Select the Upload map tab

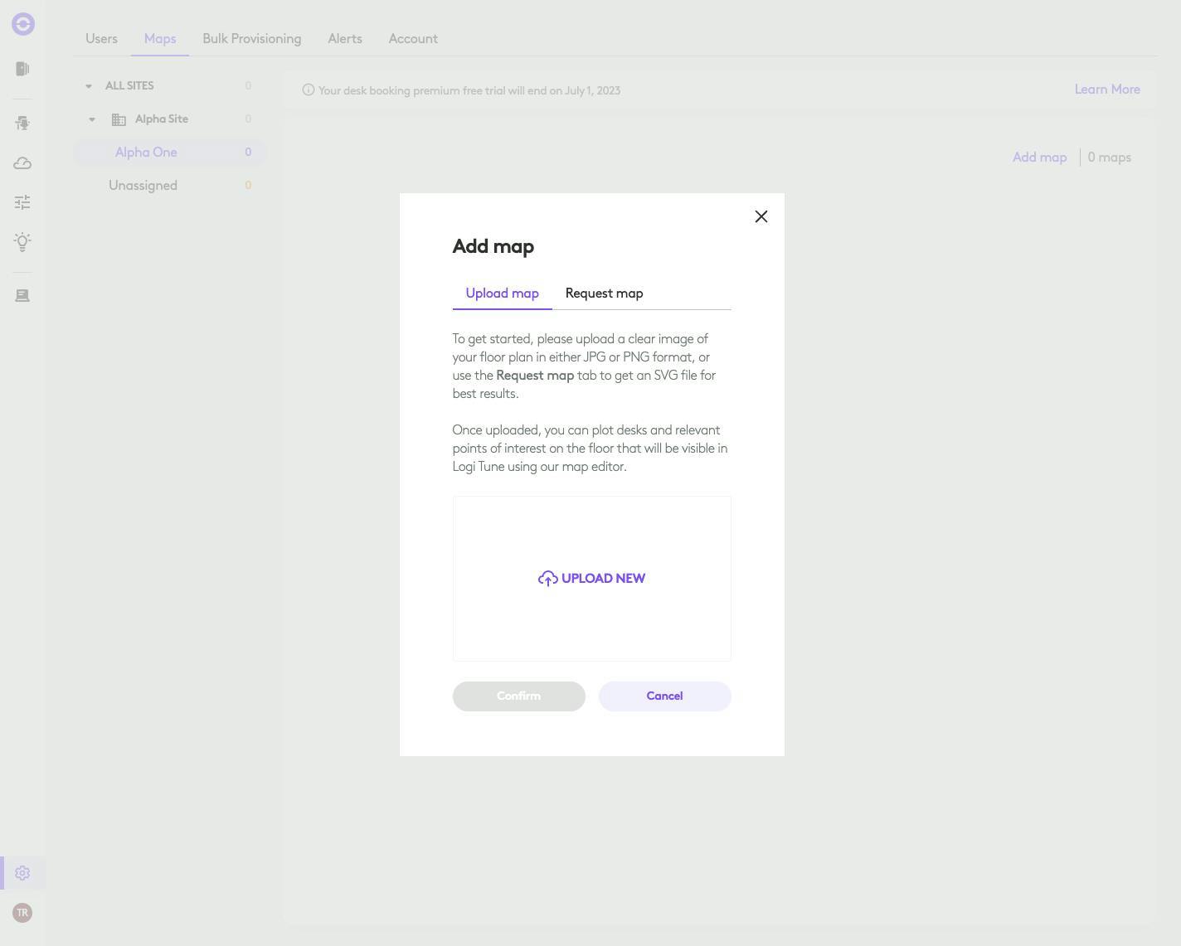coord(503,294)
